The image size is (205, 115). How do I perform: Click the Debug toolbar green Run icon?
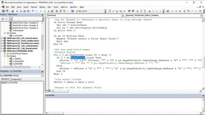172,11
